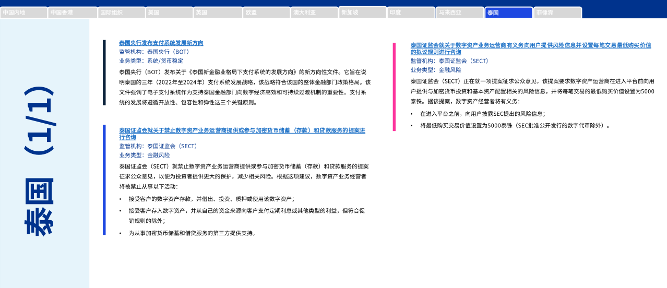The width and height of the screenshot is (667, 288).
Task: Open the 菲律宾 tab
Action: 557,13
